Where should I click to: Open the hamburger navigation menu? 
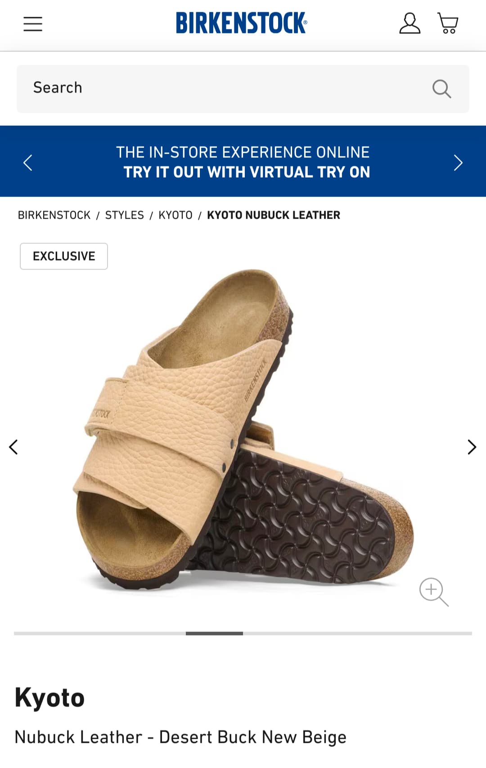coord(33,24)
